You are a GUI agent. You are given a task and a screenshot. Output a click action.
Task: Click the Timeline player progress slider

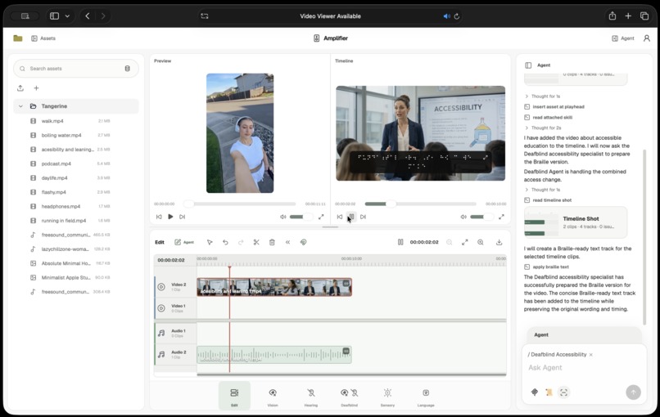421,204
